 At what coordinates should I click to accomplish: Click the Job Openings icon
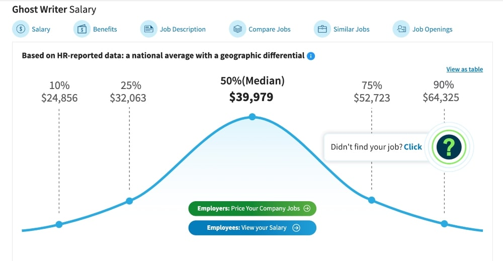tap(401, 29)
